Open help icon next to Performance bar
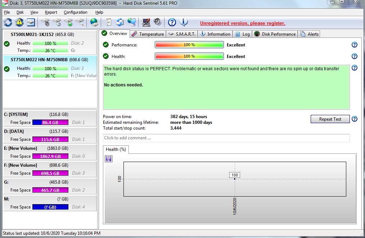365x238 pixels. (x=354, y=45)
